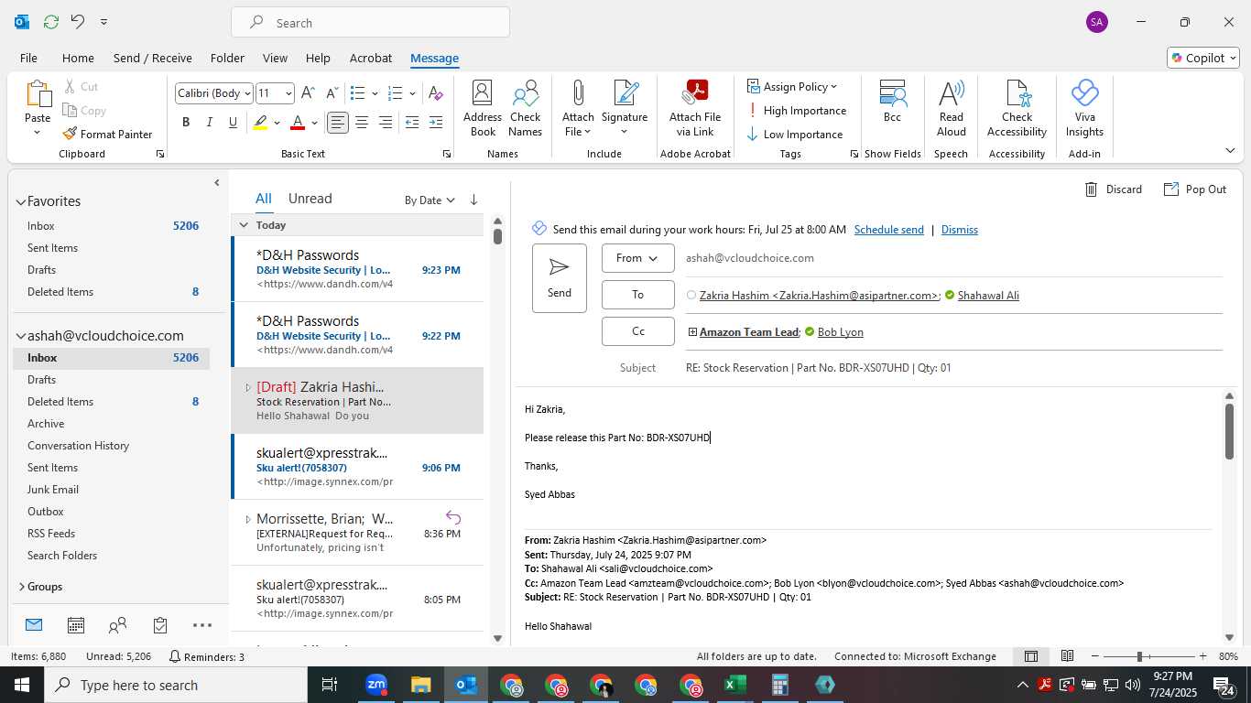Toggle Underline formatting
Viewport: 1251px width, 703px height.
tap(234, 123)
